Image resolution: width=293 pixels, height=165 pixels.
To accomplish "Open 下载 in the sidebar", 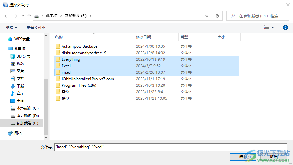I will coord(17,86).
